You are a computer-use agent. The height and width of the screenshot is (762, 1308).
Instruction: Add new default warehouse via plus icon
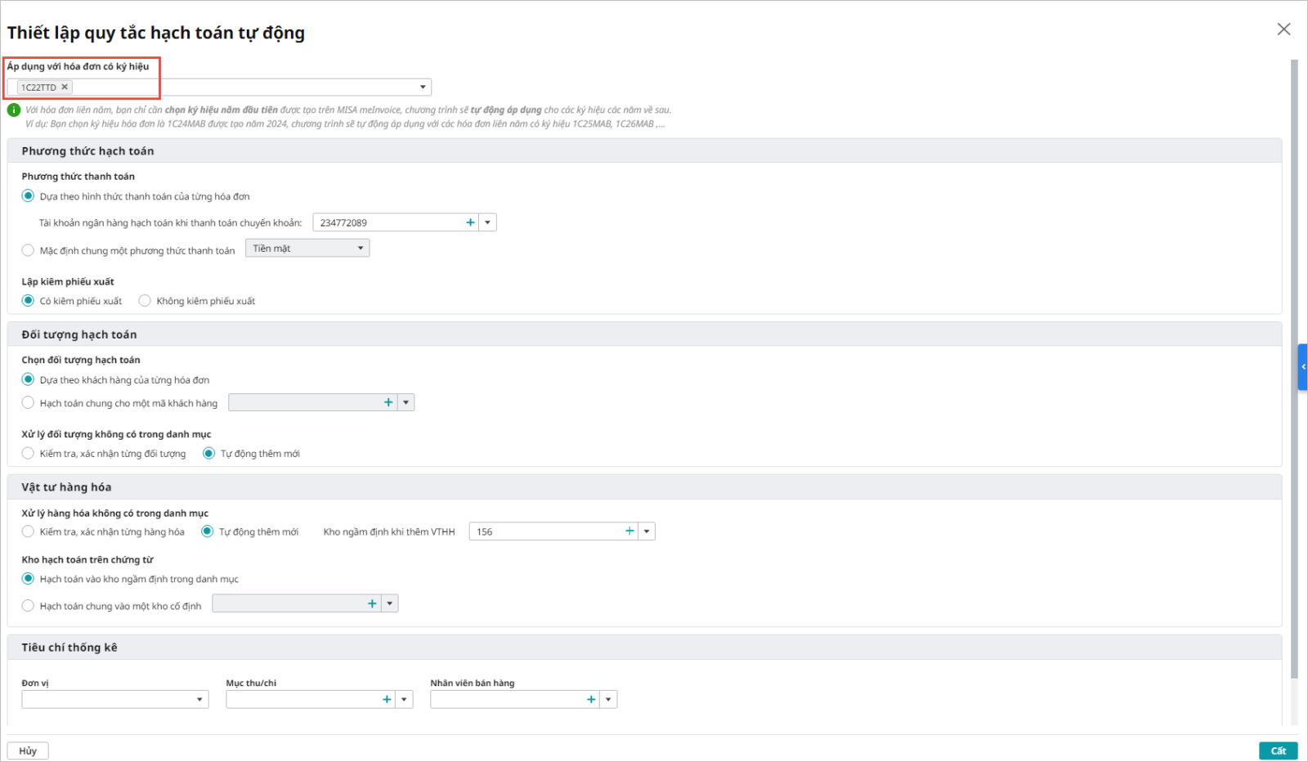[629, 531]
